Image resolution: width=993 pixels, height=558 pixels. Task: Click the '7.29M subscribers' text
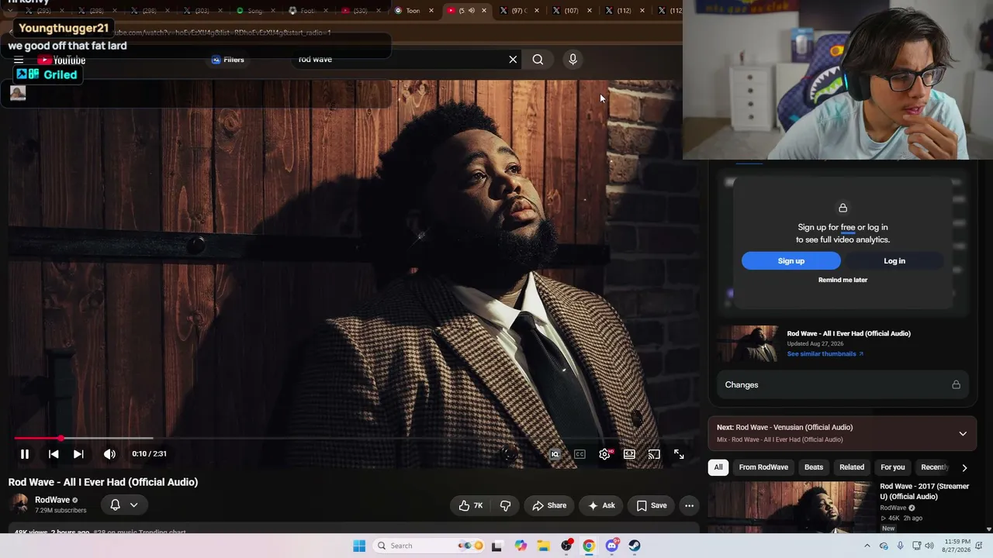point(61,511)
